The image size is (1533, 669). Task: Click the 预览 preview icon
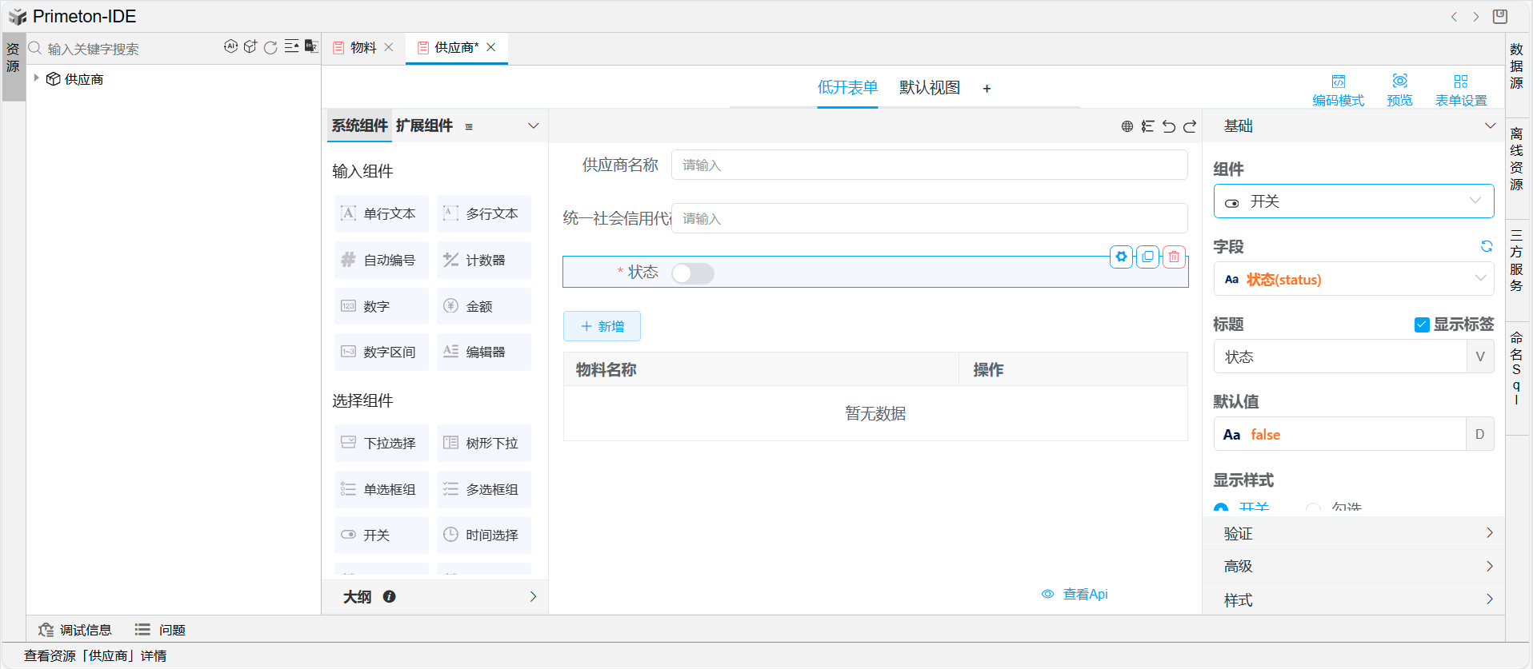tap(1399, 90)
